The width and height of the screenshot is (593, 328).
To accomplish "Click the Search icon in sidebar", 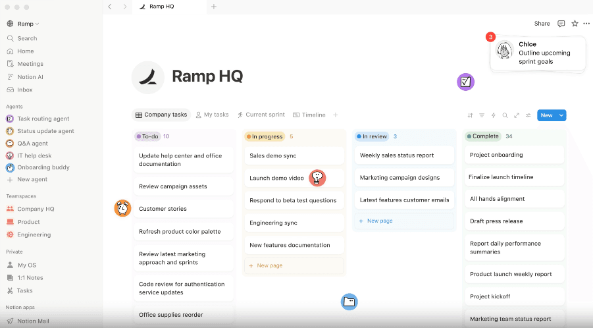I will (x=11, y=38).
